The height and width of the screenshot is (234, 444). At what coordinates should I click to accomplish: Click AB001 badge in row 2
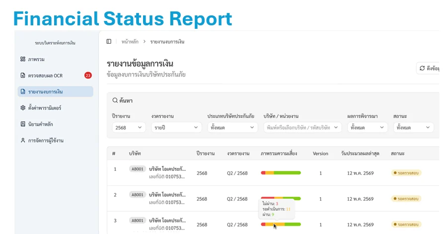click(x=138, y=195)
